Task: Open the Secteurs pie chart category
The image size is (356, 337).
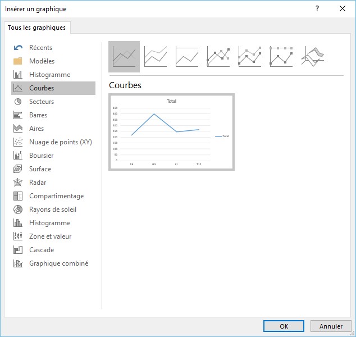Action: (x=42, y=102)
